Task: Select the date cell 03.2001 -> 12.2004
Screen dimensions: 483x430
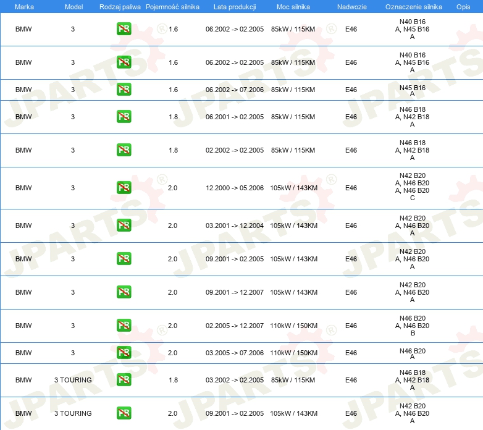Action: 235,226
